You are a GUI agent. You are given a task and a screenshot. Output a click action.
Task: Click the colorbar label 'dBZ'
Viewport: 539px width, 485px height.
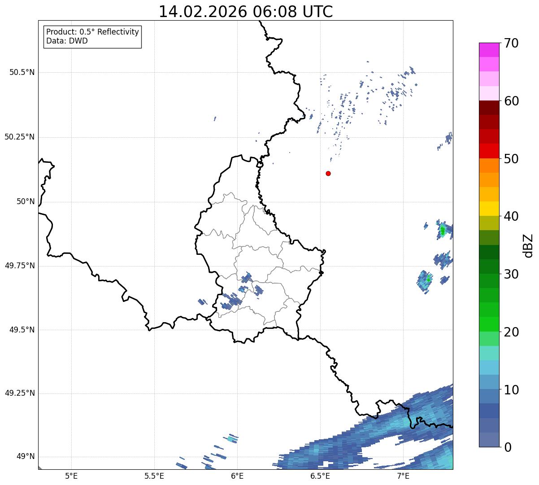529,245
